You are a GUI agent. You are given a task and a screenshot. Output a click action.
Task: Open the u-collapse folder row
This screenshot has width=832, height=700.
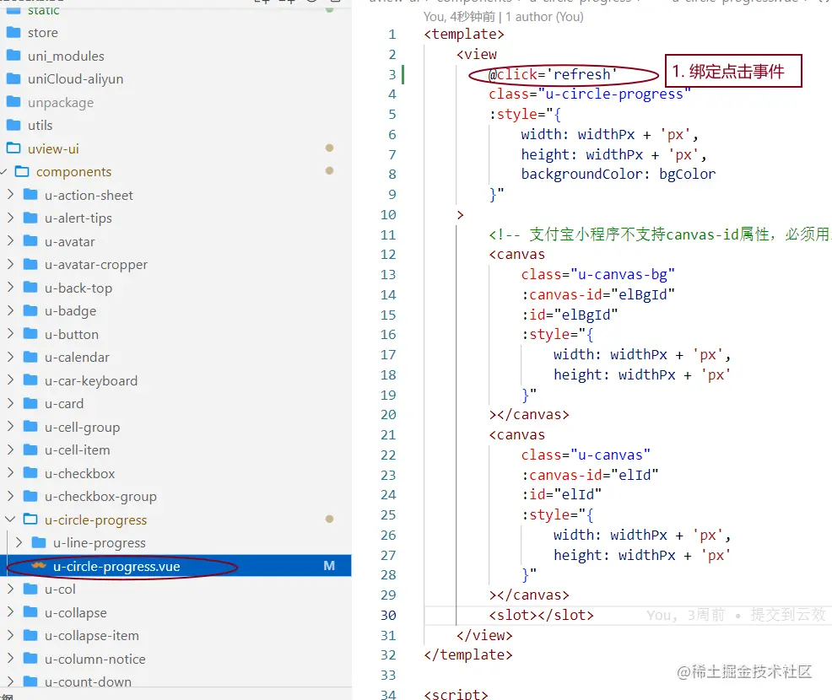pos(176,612)
